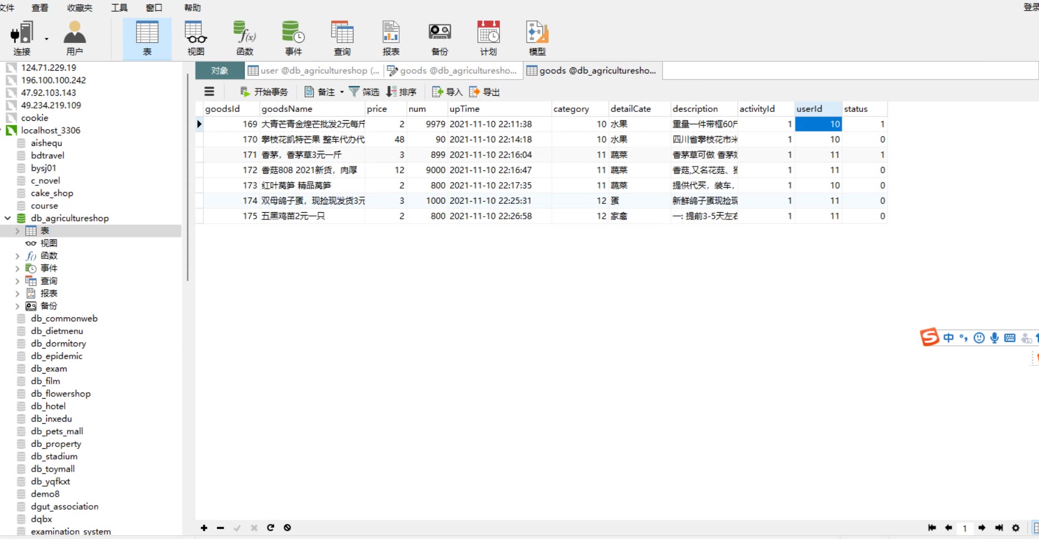Open the Query (查询) toolbar icon

[342, 38]
